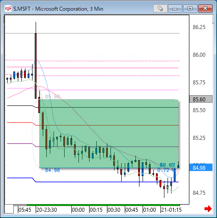Click the 01:00 time axis label

150,210
